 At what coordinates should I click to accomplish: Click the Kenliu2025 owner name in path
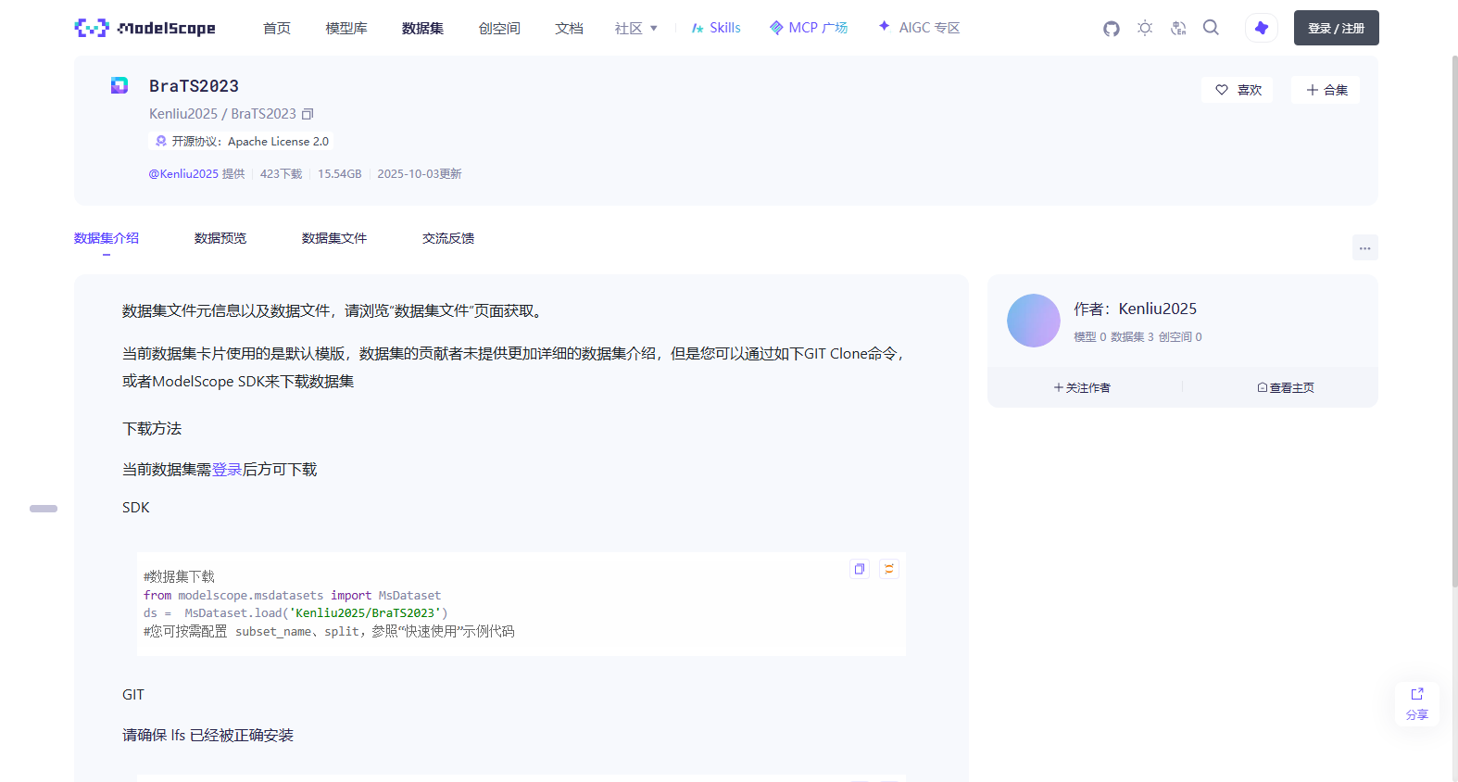pos(183,114)
